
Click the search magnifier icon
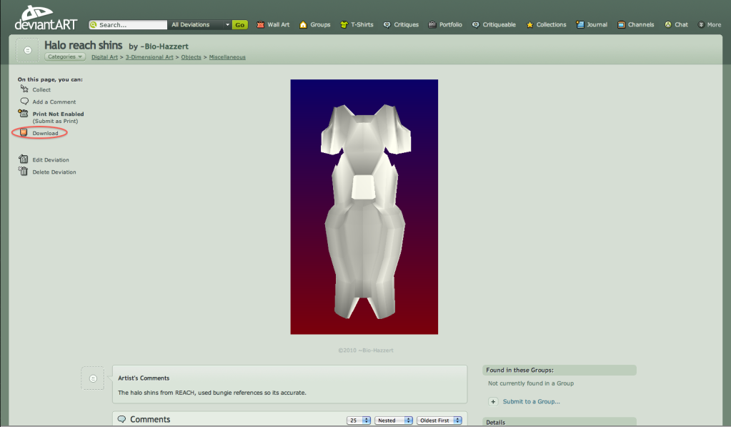pos(94,25)
